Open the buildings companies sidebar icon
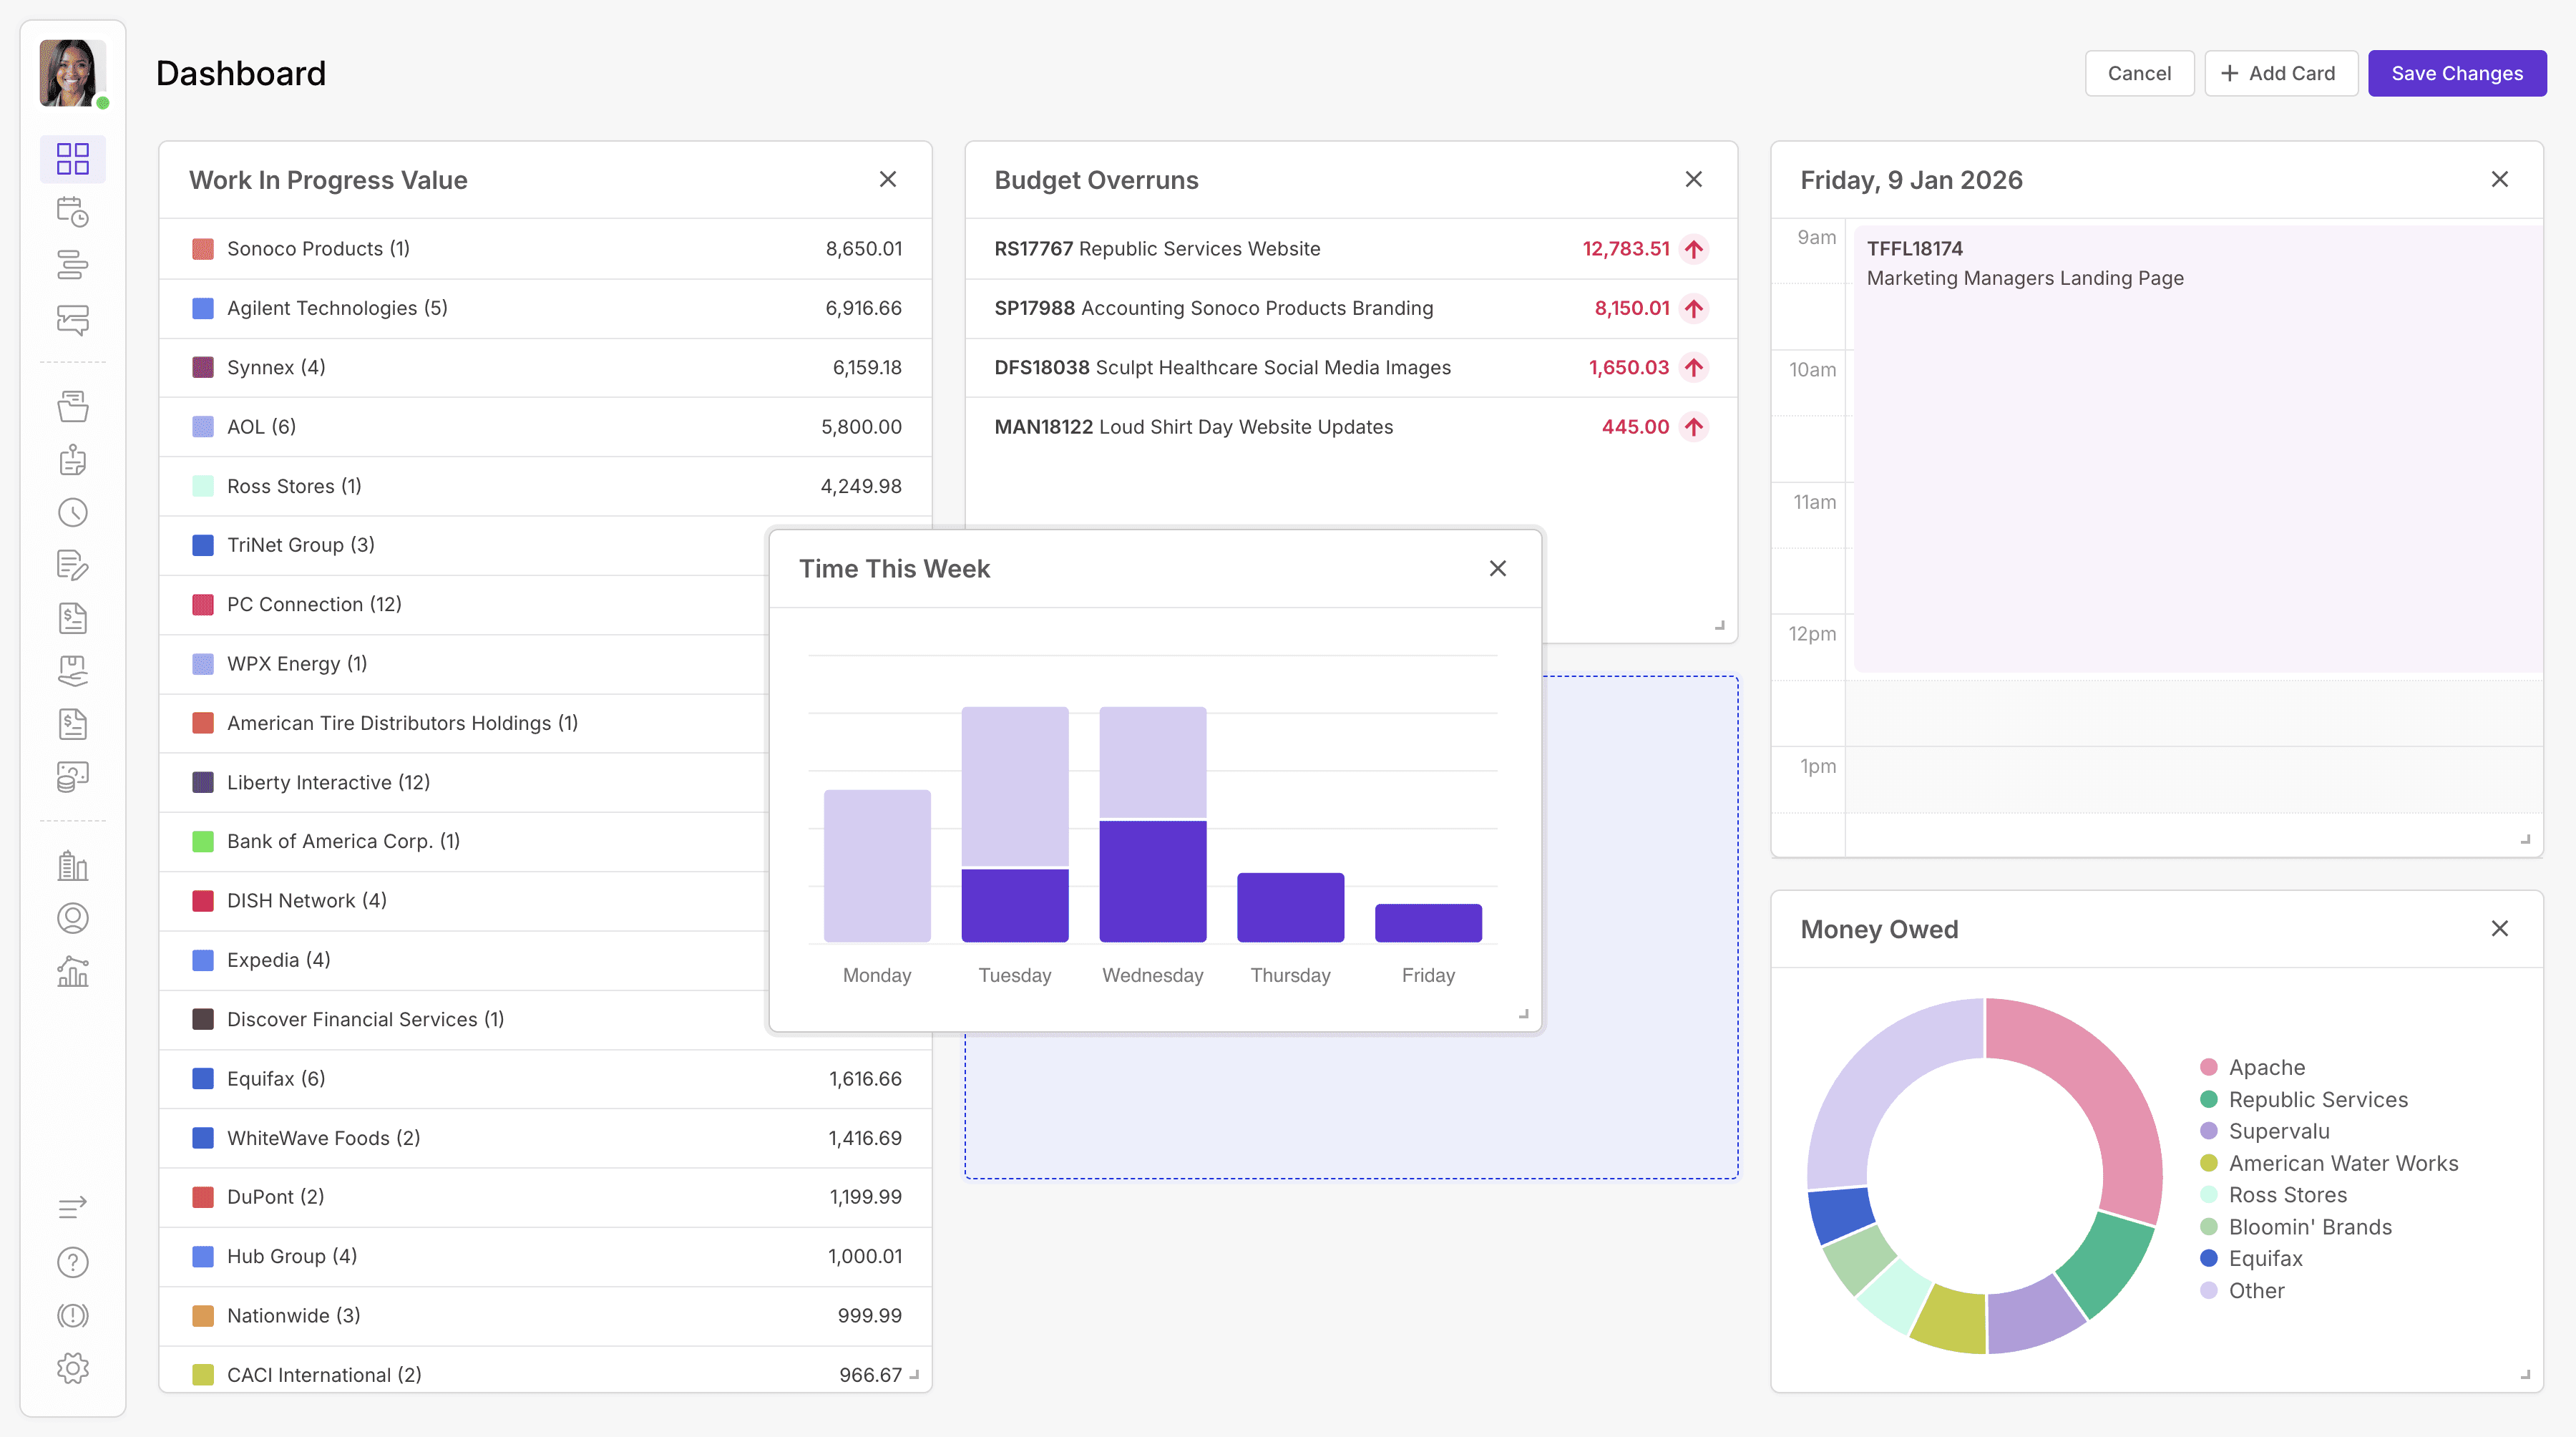This screenshot has height=1437, width=2576. (x=72, y=865)
